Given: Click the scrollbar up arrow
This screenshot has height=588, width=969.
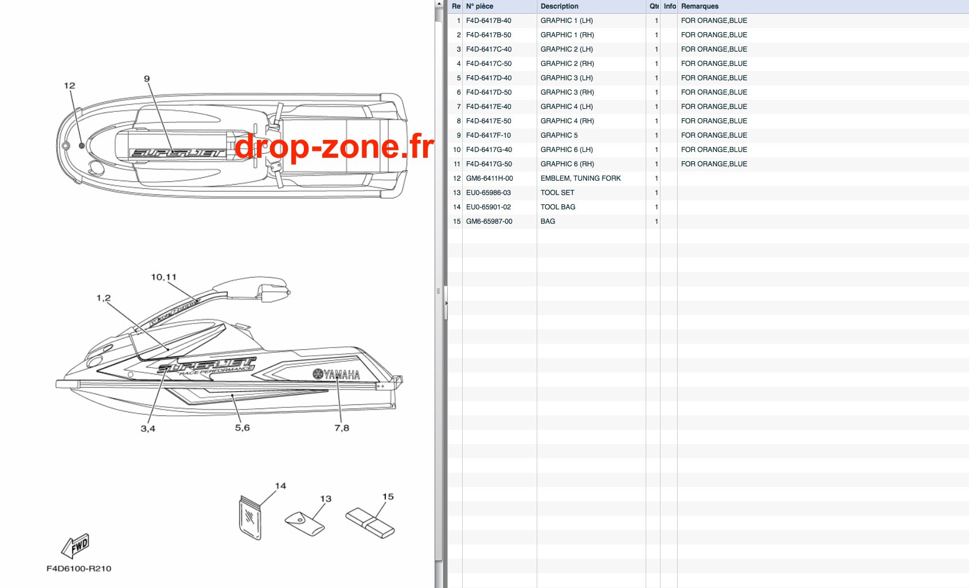Looking at the screenshot, I should coord(439,3).
